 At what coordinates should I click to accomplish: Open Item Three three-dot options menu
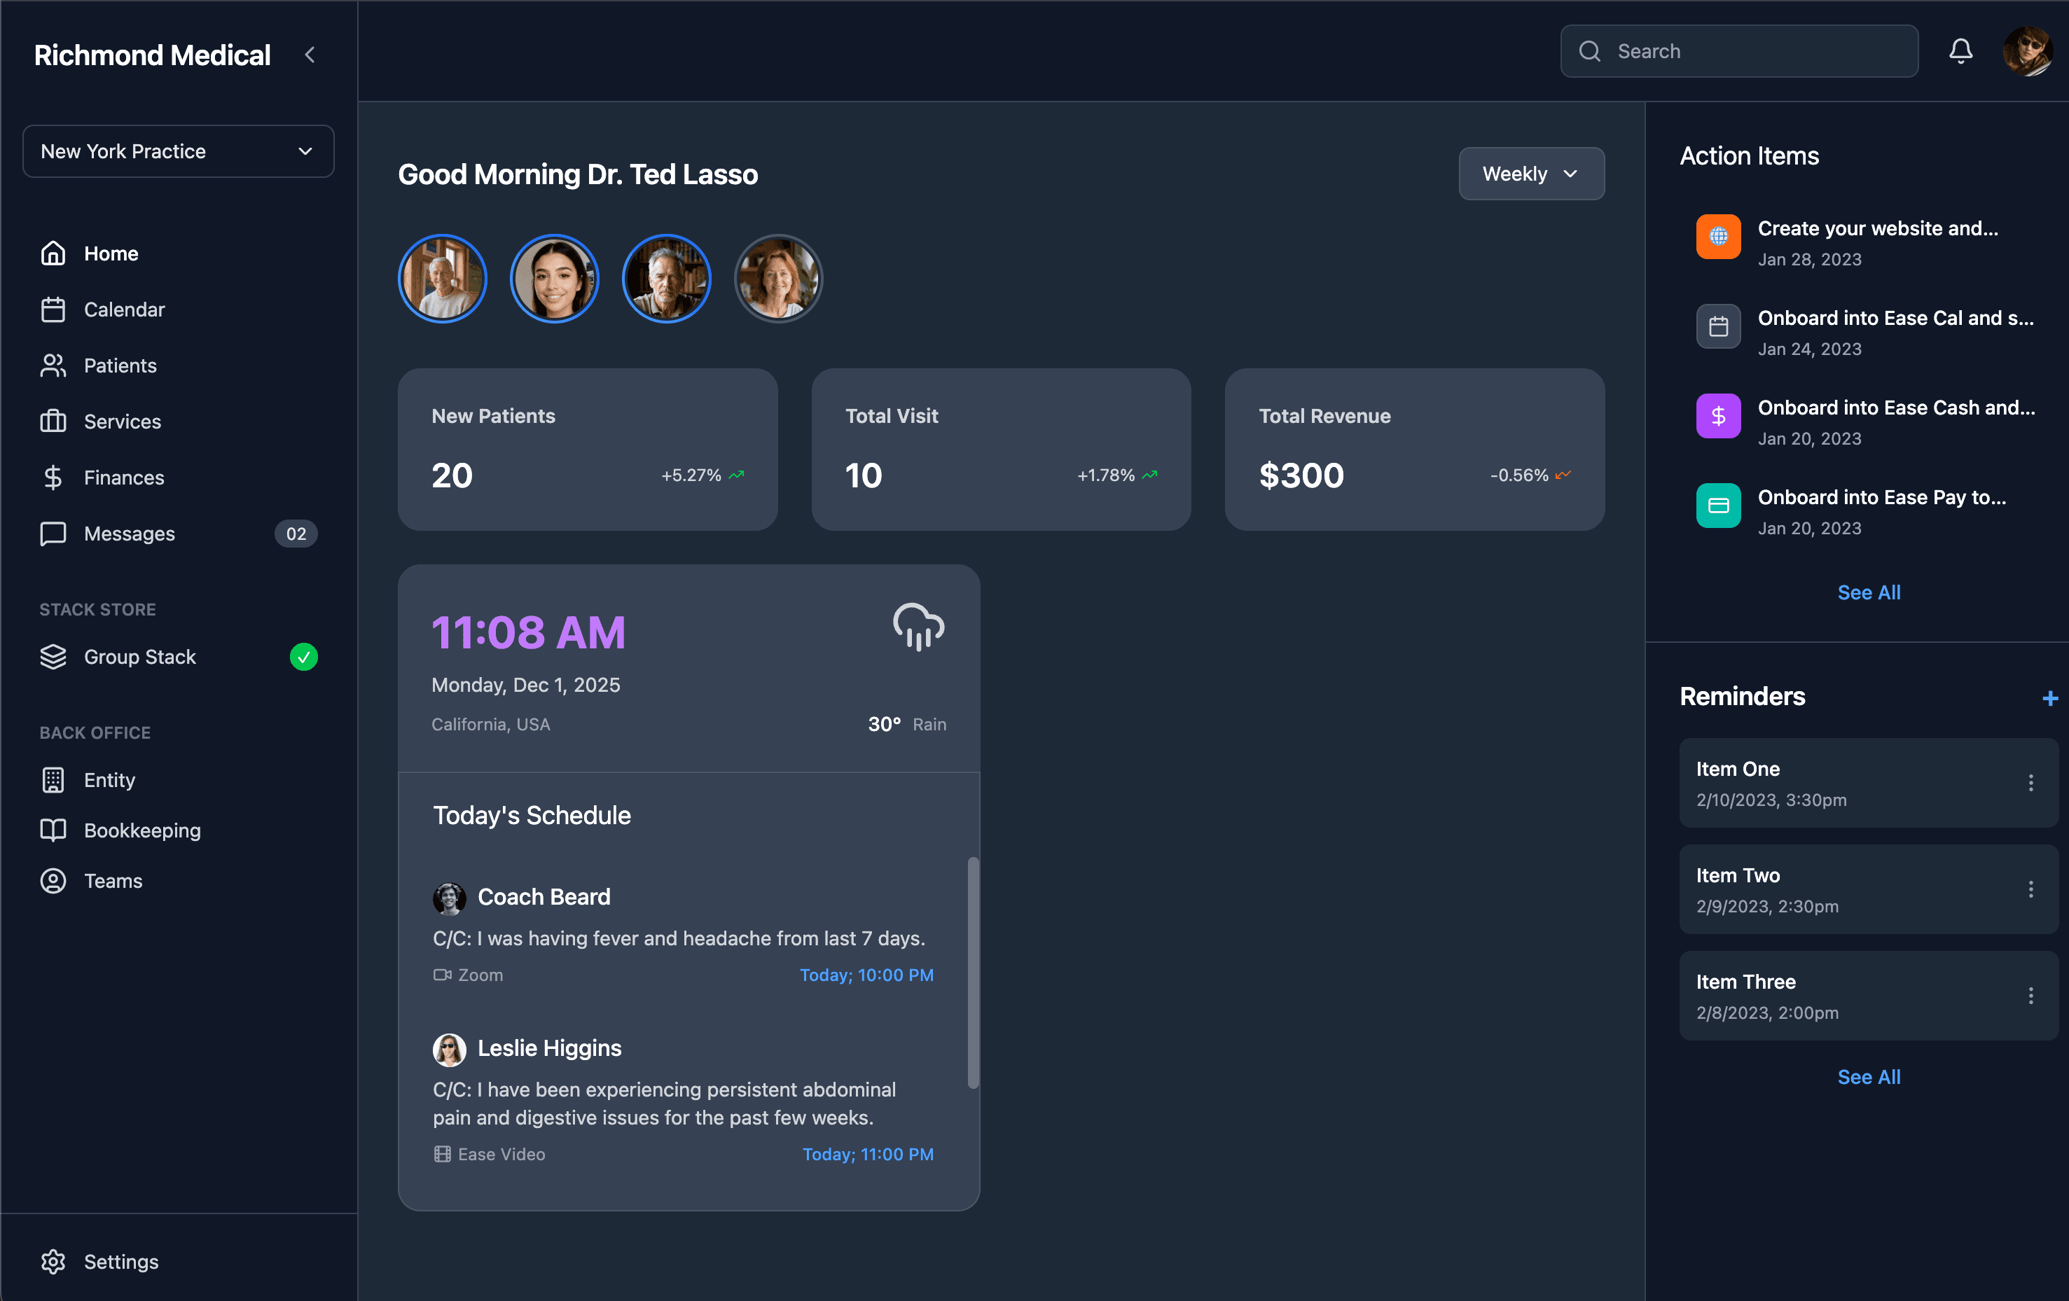[x=2030, y=995]
